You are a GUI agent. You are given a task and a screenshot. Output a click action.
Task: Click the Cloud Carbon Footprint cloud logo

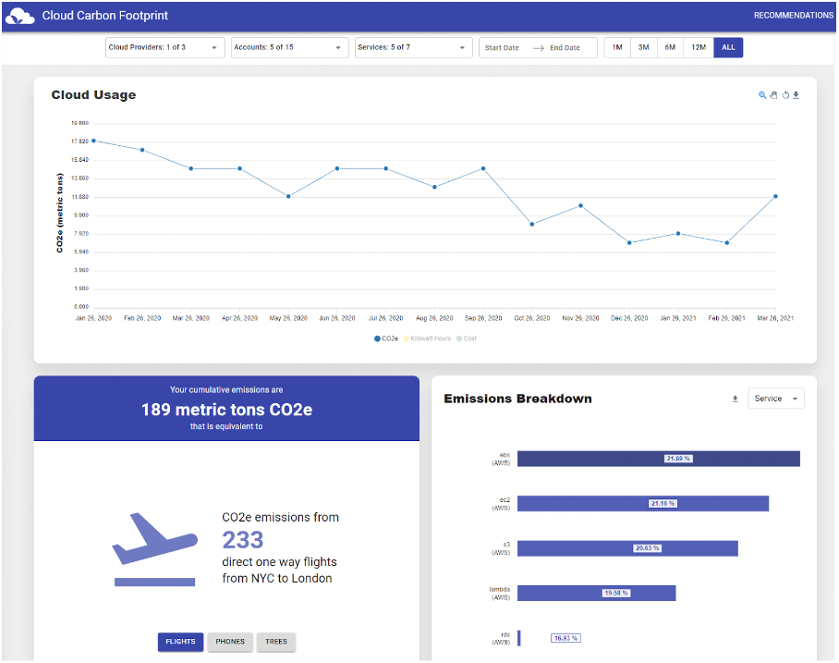point(19,16)
